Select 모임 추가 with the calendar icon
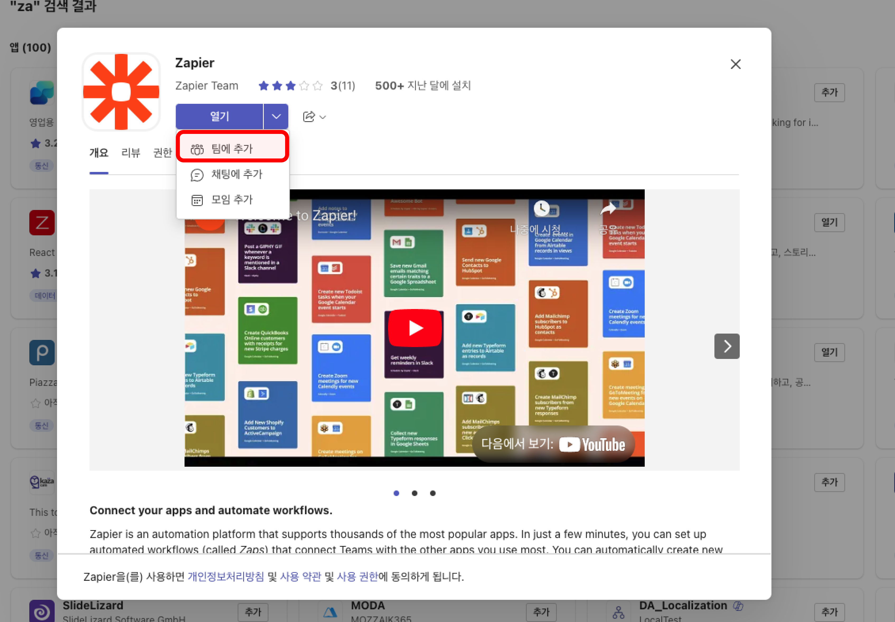895x622 pixels. click(x=232, y=200)
